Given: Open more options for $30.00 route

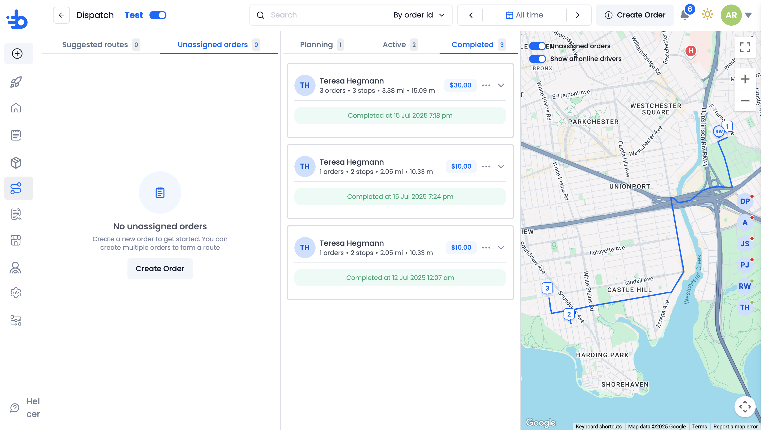Looking at the screenshot, I should click(x=486, y=85).
